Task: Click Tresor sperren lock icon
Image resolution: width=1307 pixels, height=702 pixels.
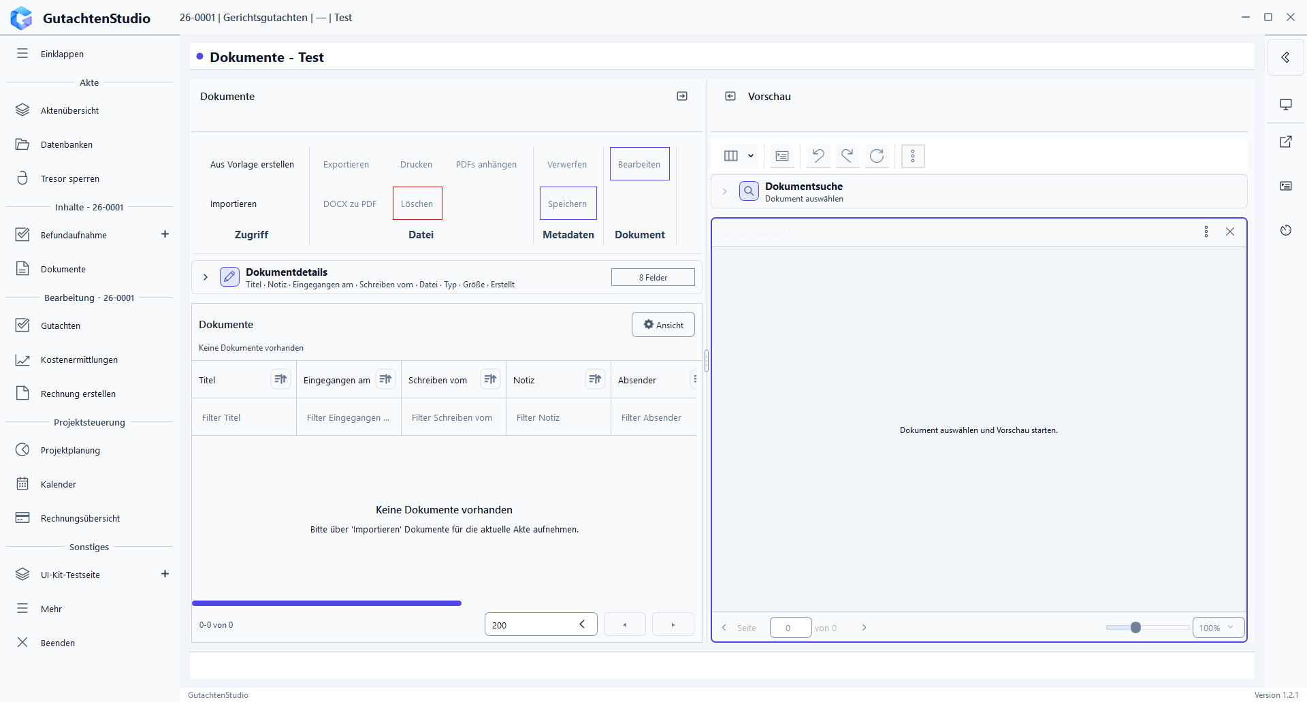Action: pos(22,178)
